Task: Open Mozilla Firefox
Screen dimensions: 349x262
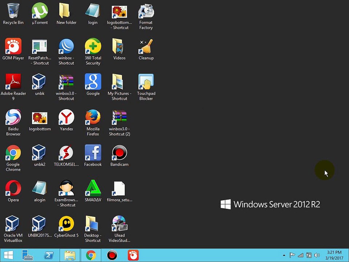Action: [x=93, y=122]
